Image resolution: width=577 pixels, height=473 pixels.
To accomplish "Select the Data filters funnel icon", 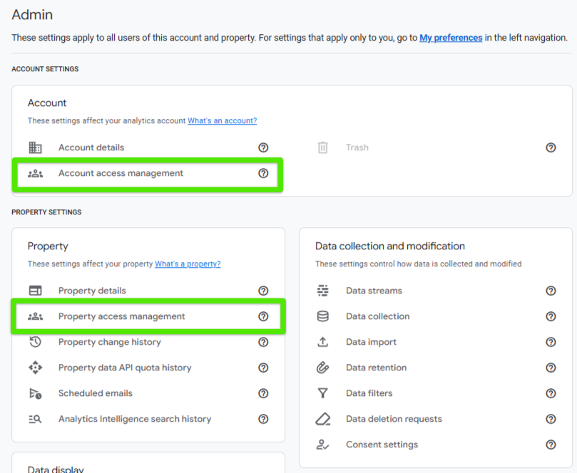I will click(324, 393).
